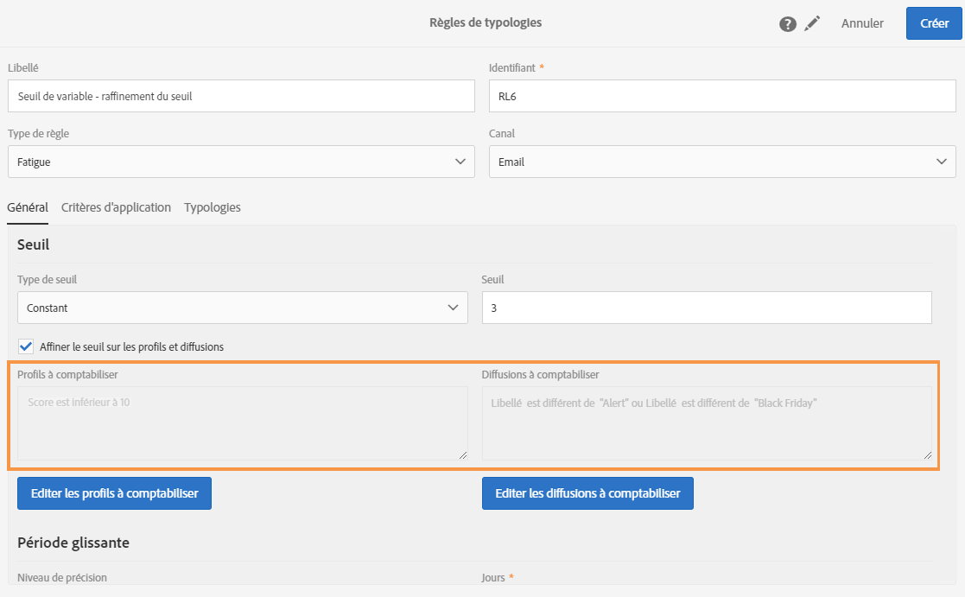Click the Diffusions à comptabiliser text area

[x=706, y=422]
